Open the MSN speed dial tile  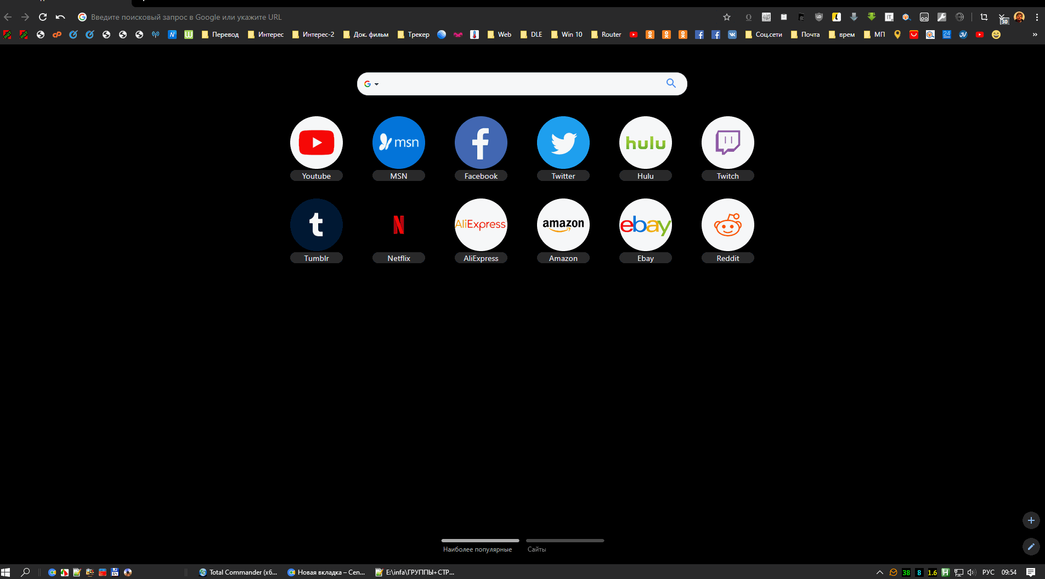click(399, 143)
